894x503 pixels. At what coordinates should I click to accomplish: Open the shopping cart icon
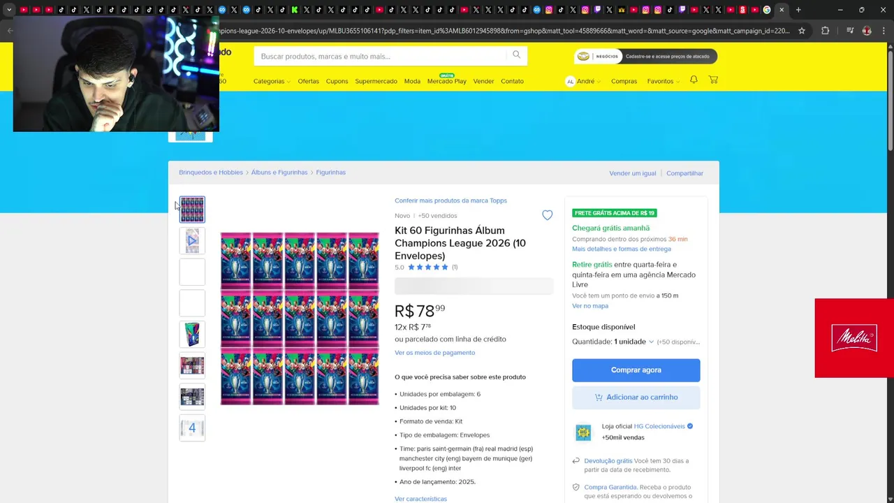pos(713,80)
